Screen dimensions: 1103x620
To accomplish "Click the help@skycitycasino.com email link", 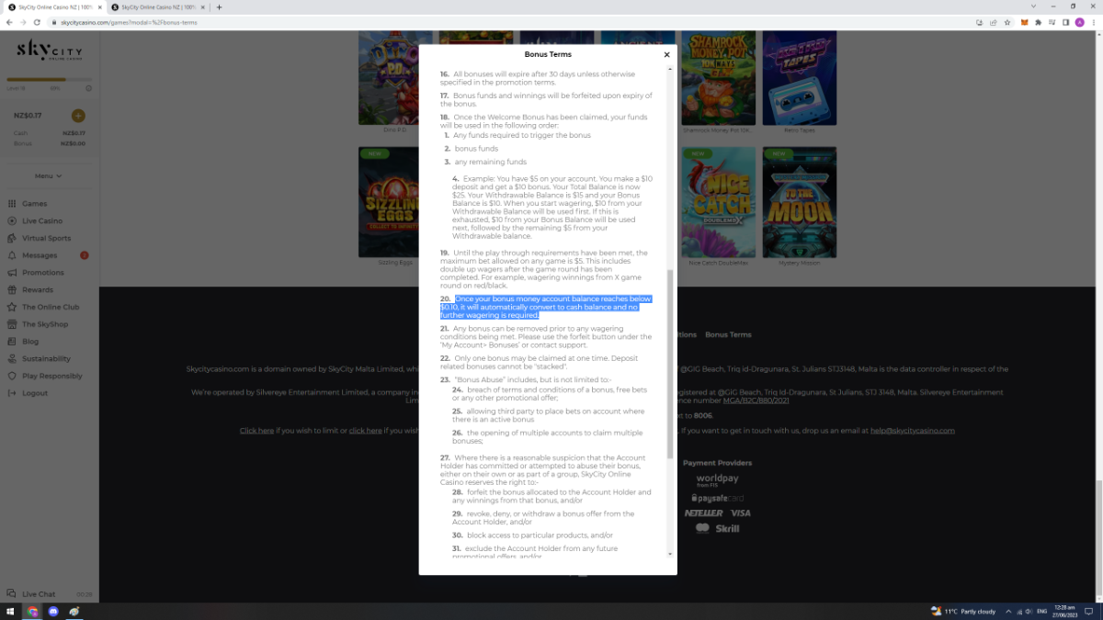I will (x=913, y=430).
